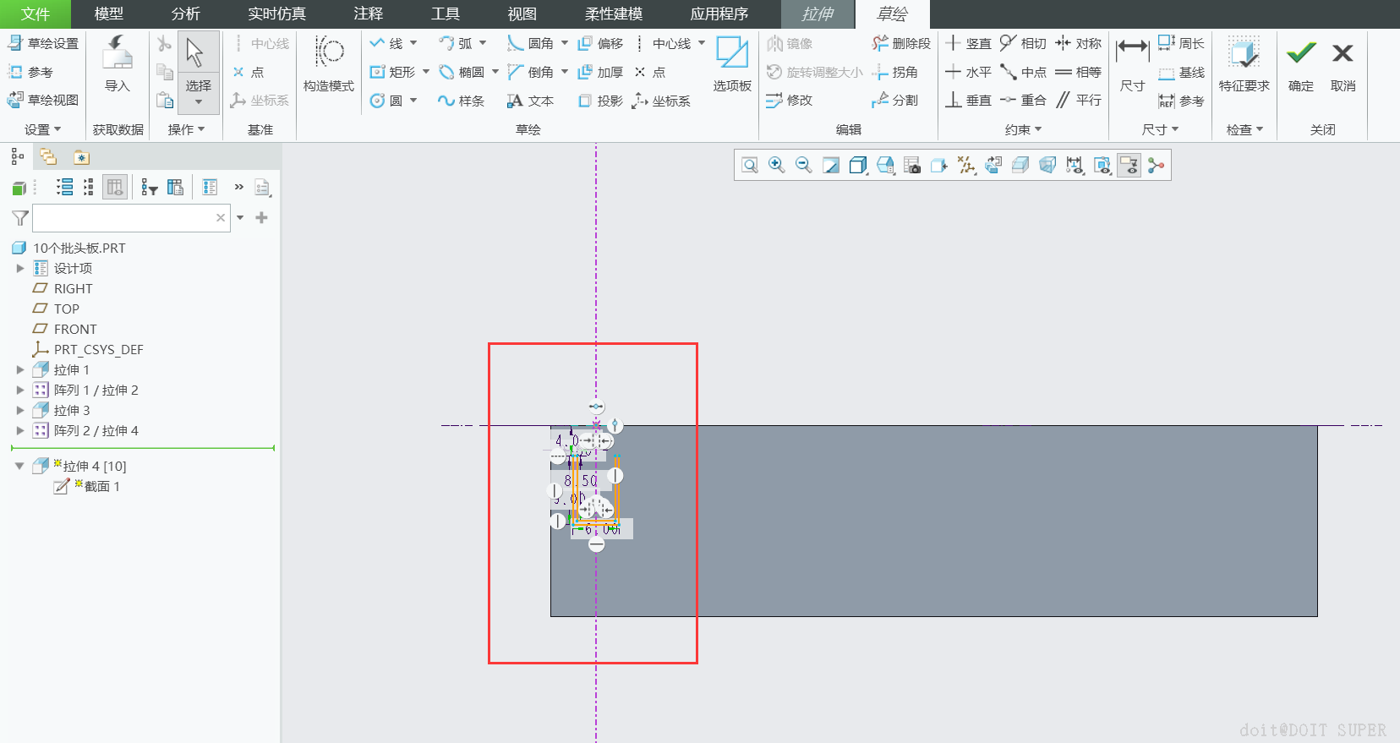The width and height of the screenshot is (1400, 743).
Task: Toggle 构造模式 construction mode
Action: [329, 64]
